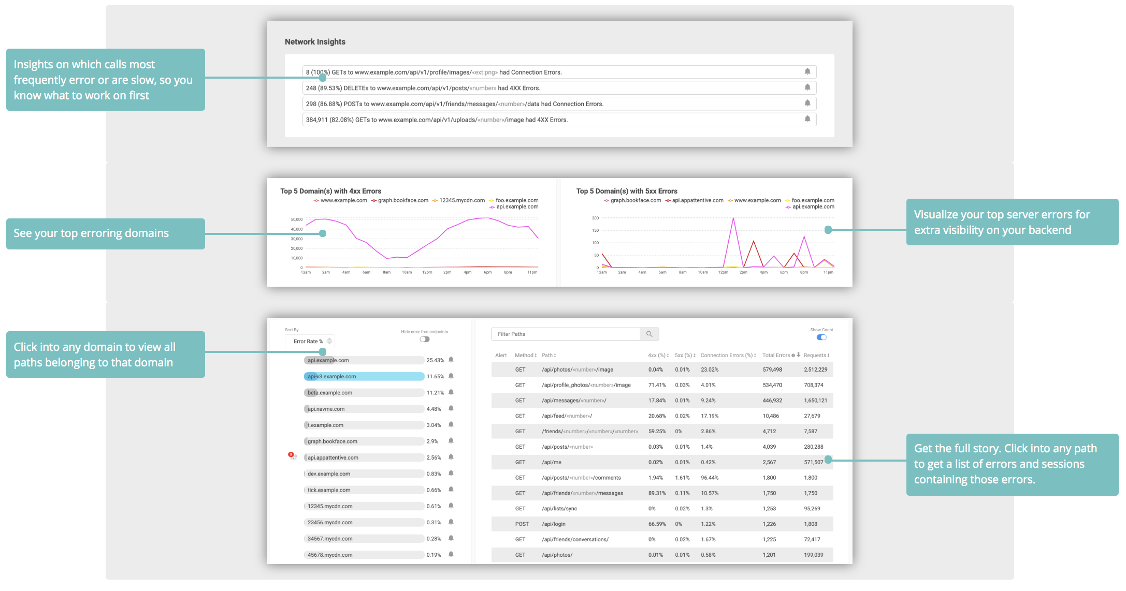Click the search icon beside Filter Paths
1126x591 pixels.
point(650,334)
